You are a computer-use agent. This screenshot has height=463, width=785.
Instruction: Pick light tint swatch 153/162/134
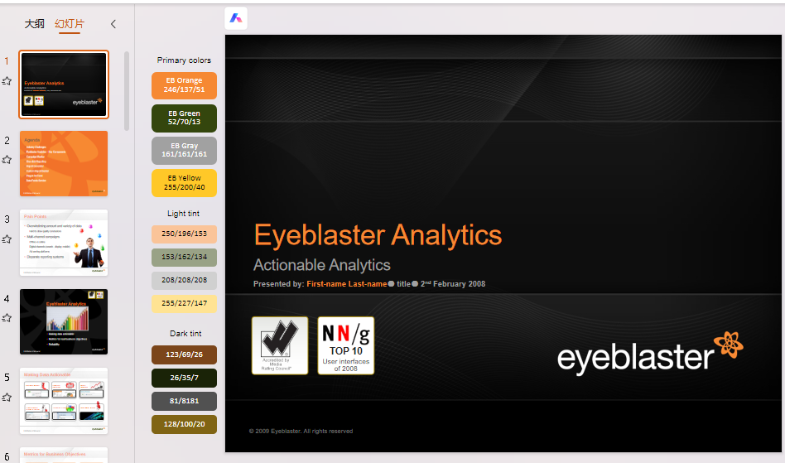pos(184,258)
